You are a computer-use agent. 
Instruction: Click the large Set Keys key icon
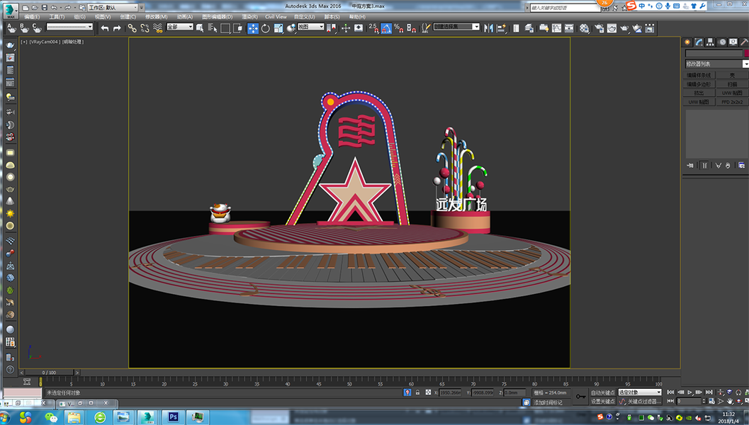click(x=580, y=397)
